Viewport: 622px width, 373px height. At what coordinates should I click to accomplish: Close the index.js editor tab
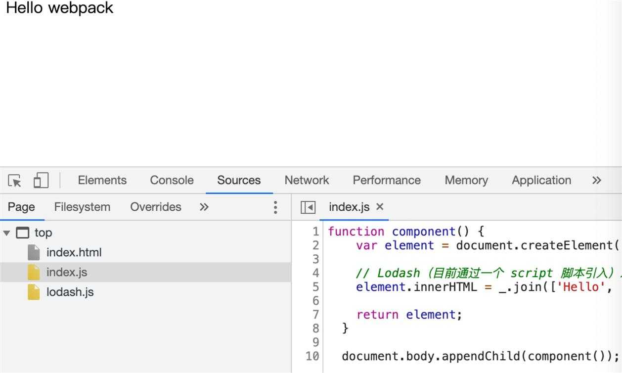[x=380, y=207]
